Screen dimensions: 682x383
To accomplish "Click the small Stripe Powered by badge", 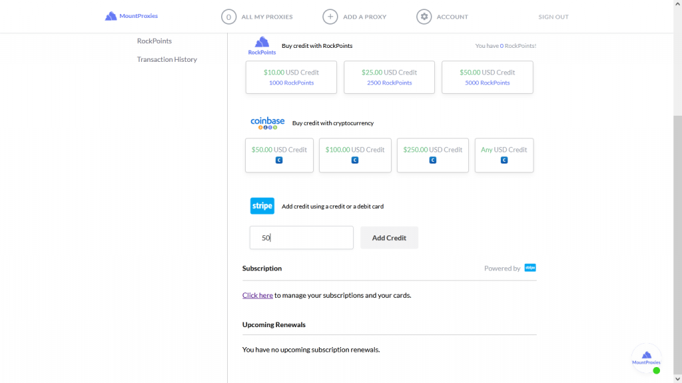I will point(530,268).
